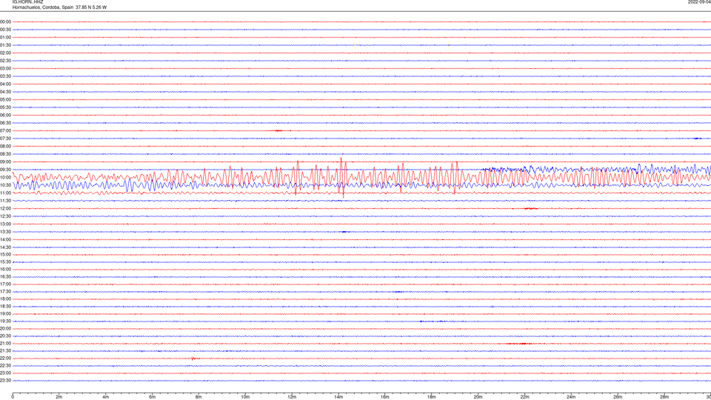
Task: Click the 20m tick on the time axis
Action: pos(478,397)
